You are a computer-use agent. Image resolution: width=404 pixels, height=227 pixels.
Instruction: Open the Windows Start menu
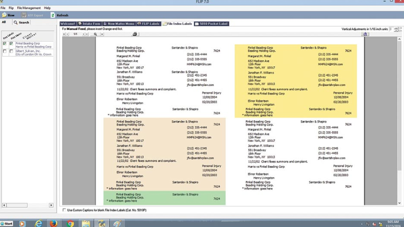click(x=7, y=223)
